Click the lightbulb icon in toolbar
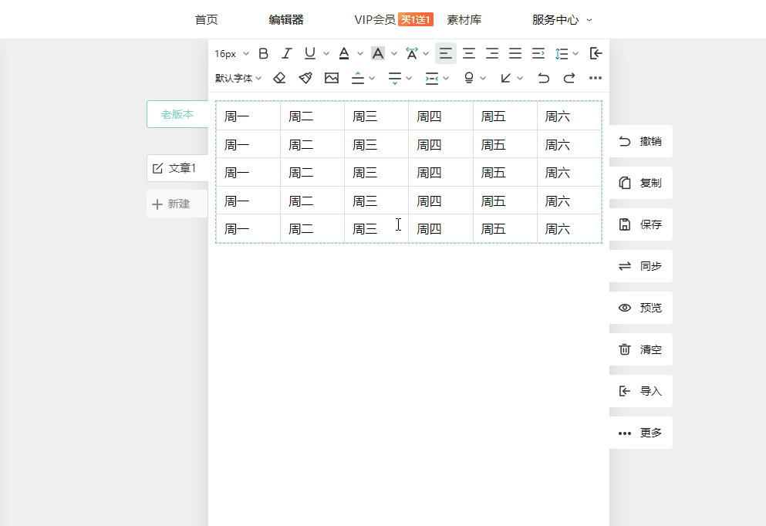 [469, 78]
